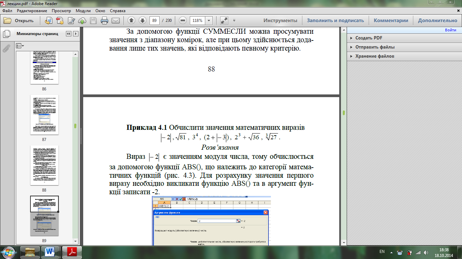Go to next page with down arrow

[142, 21]
